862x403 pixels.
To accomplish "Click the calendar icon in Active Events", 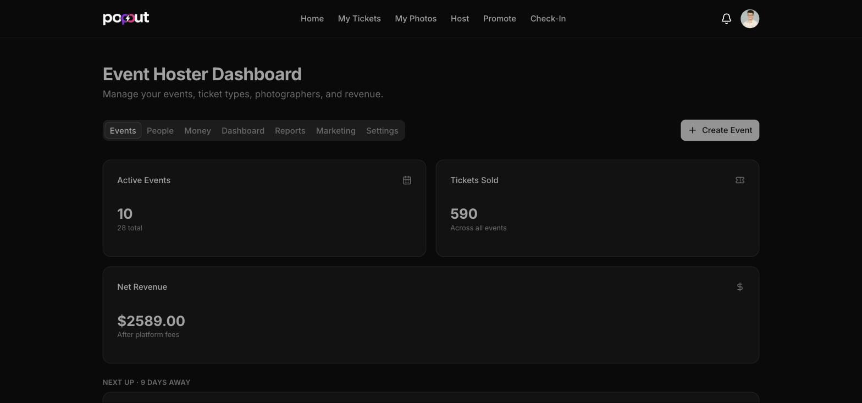I will pos(407,180).
